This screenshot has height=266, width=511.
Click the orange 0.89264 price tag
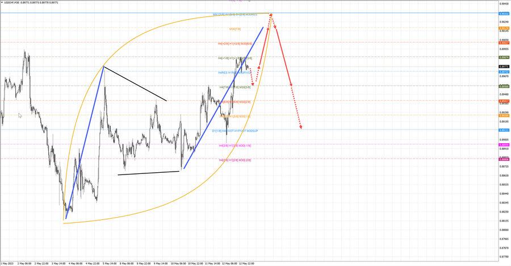pos(504,115)
